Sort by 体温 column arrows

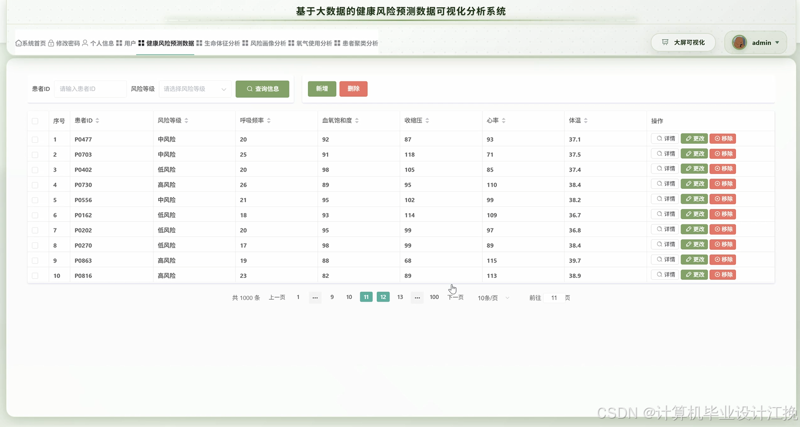click(x=586, y=121)
